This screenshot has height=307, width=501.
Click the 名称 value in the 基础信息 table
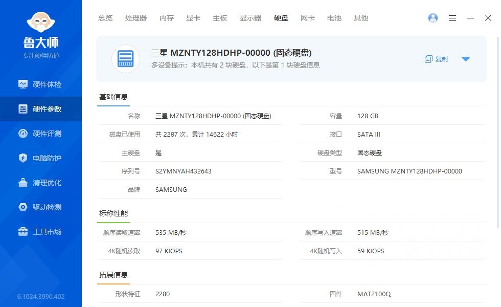point(214,116)
